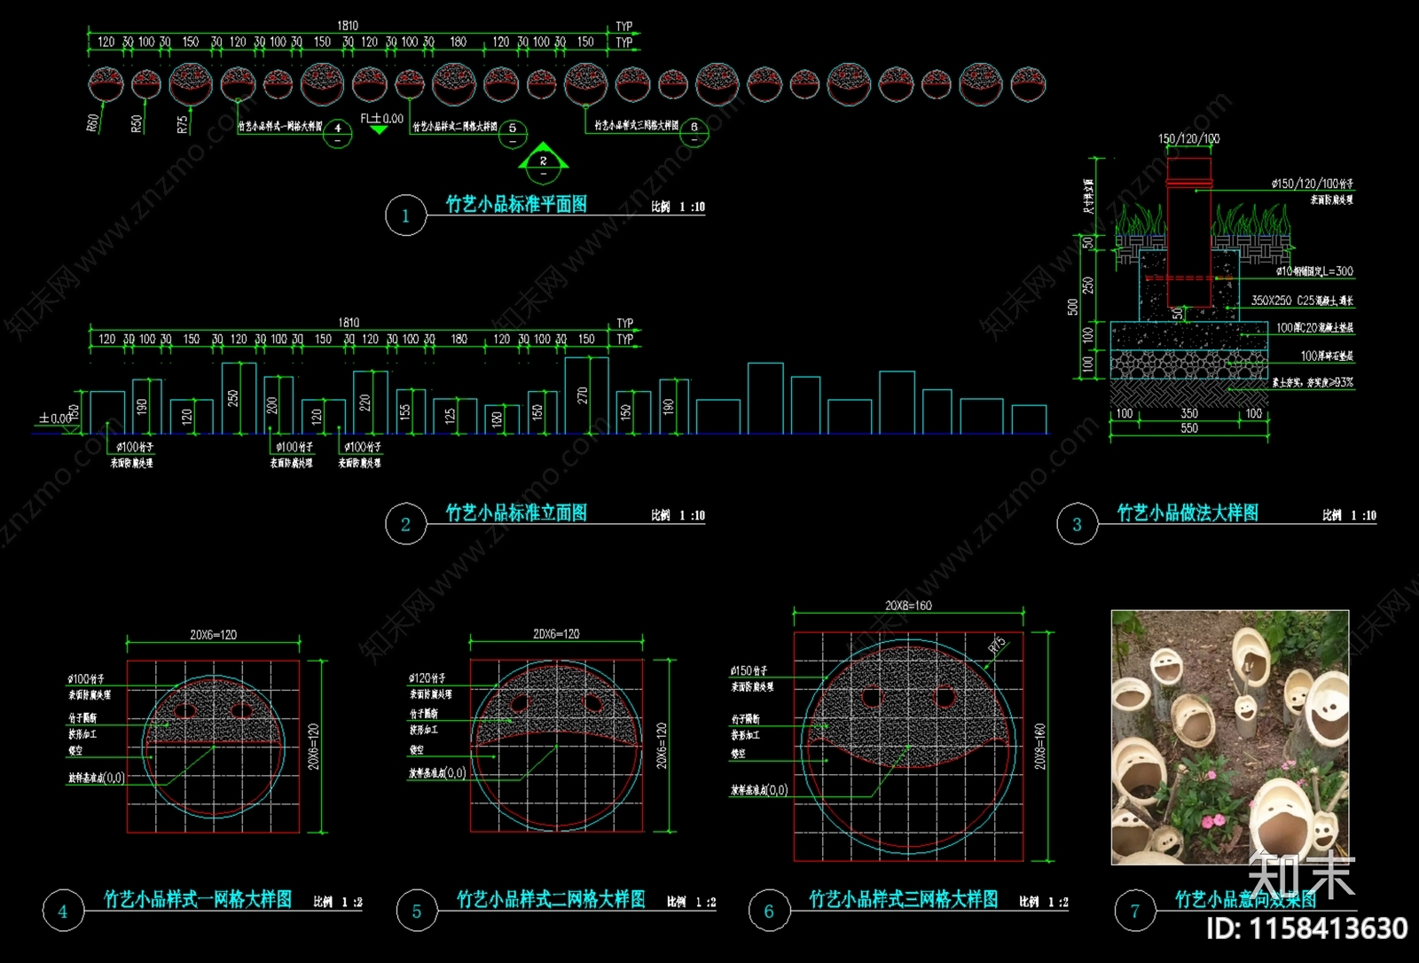Select the title 竹艺小品样式三网格大样图
The image size is (1419, 963).
coord(903,899)
